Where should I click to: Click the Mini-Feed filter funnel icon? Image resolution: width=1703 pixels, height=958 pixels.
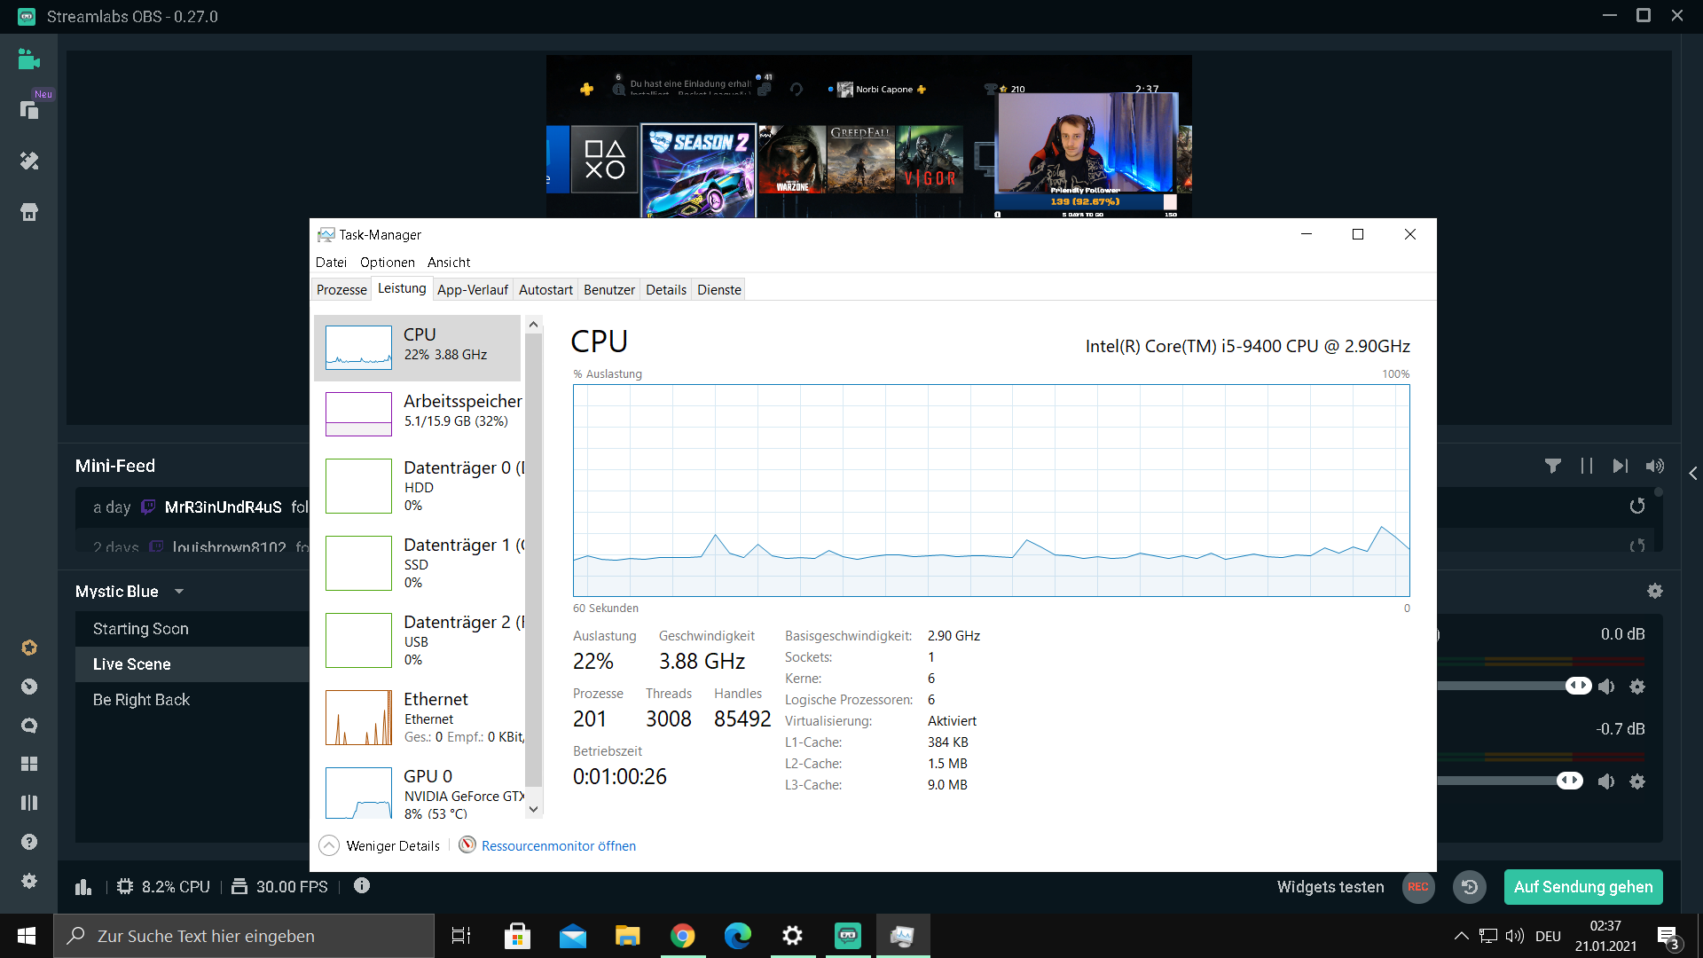click(1552, 466)
